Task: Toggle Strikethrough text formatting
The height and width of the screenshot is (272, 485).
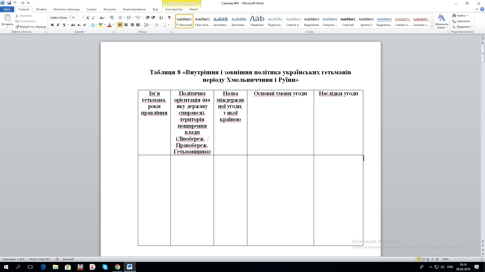Action: click(x=73, y=25)
